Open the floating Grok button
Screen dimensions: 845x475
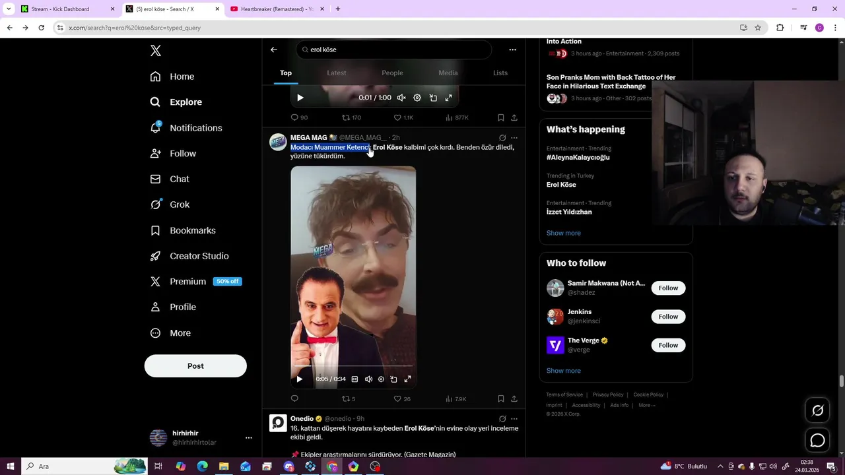(x=817, y=410)
